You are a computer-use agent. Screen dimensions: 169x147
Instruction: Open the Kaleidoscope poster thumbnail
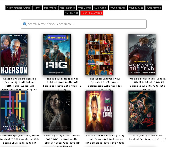pos(14,111)
